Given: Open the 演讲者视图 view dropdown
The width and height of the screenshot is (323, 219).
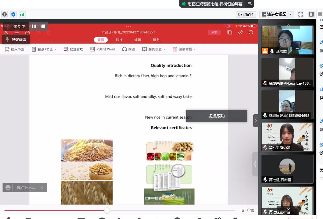Looking at the screenshot, I should pos(277,14).
